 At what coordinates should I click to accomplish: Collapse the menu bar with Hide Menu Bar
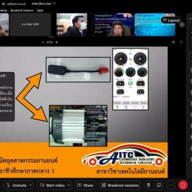pos(44,4)
